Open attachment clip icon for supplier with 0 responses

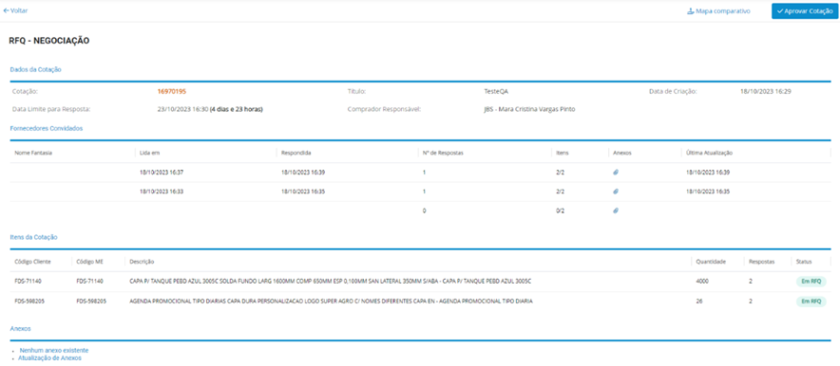point(616,210)
